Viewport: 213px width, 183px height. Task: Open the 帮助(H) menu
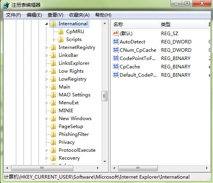103,15
